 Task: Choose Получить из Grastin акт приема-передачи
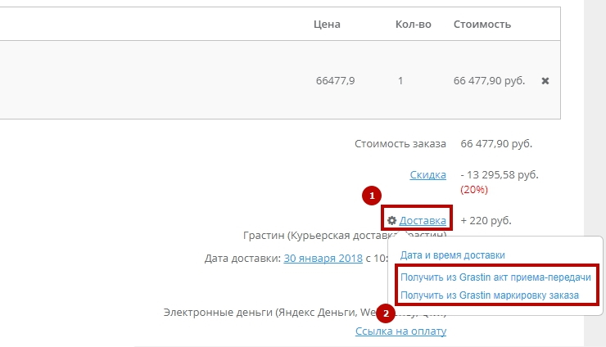(495, 277)
